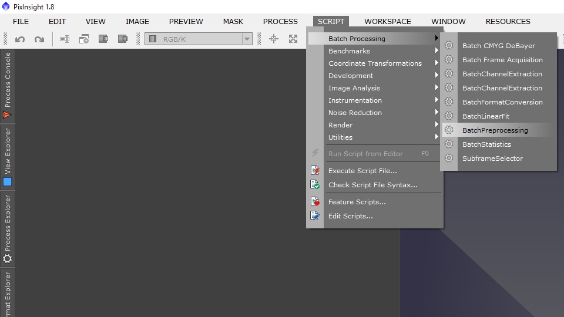The height and width of the screenshot is (317, 564).
Task: Open the Process Explorer side tab
Action: pos(8,229)
